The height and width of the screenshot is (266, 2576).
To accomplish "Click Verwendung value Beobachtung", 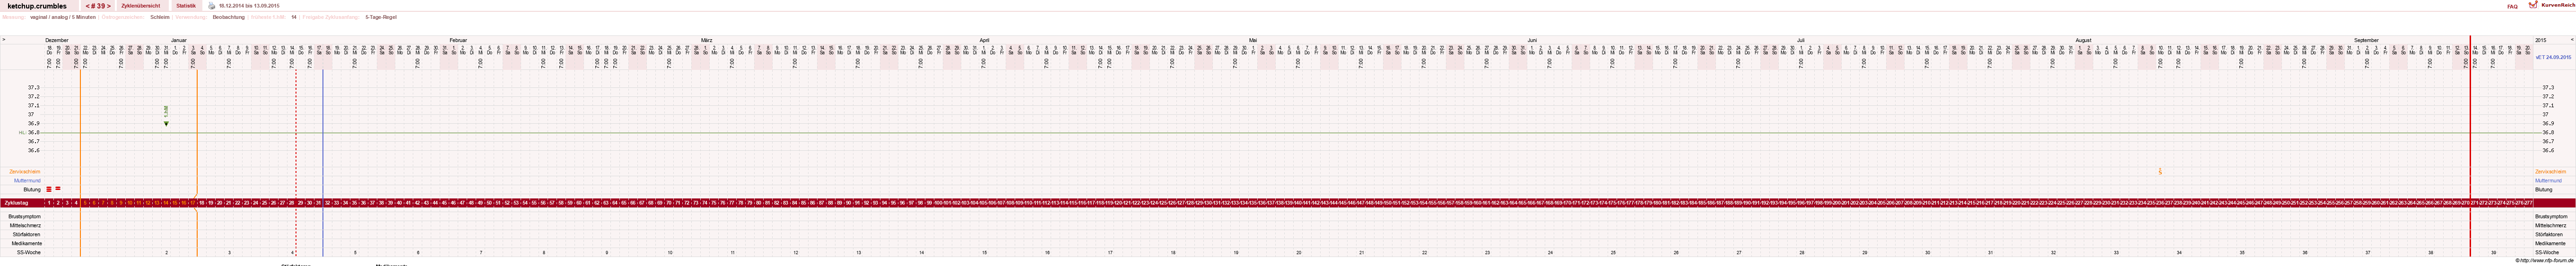I will tap(229, 17).
